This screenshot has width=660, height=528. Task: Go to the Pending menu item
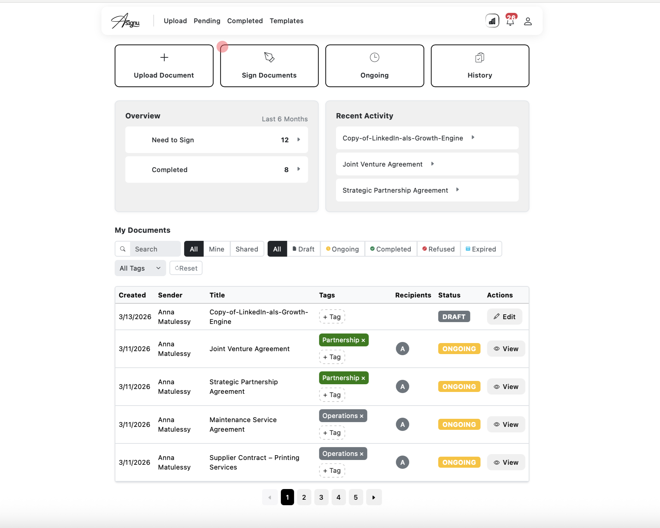[x=207, y=21]
